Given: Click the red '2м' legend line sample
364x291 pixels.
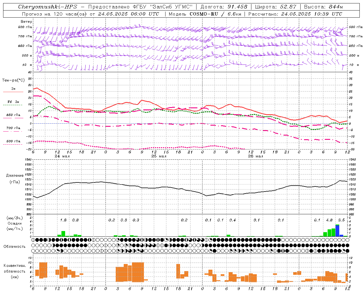Looking at the screenshot, I should pyautogui.click(x=13, y=92).
